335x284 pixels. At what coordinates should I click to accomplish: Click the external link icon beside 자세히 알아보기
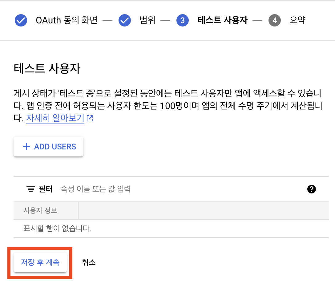coord(90,118)
